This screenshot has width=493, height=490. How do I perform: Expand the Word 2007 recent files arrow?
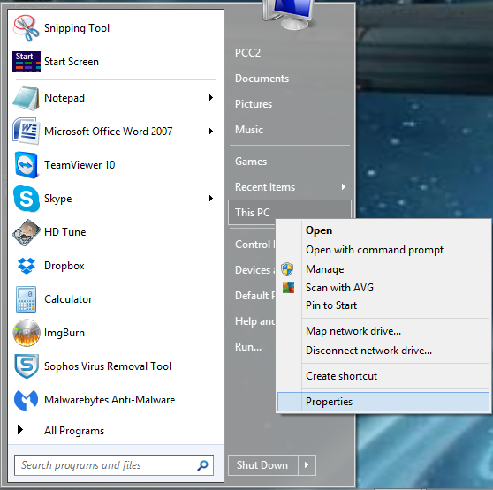[211, 131]
